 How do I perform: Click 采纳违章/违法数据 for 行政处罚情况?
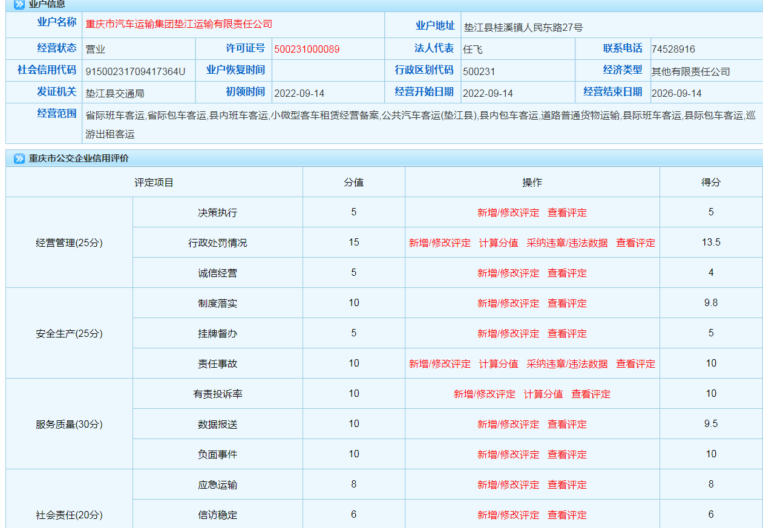[x=567, y=243]
